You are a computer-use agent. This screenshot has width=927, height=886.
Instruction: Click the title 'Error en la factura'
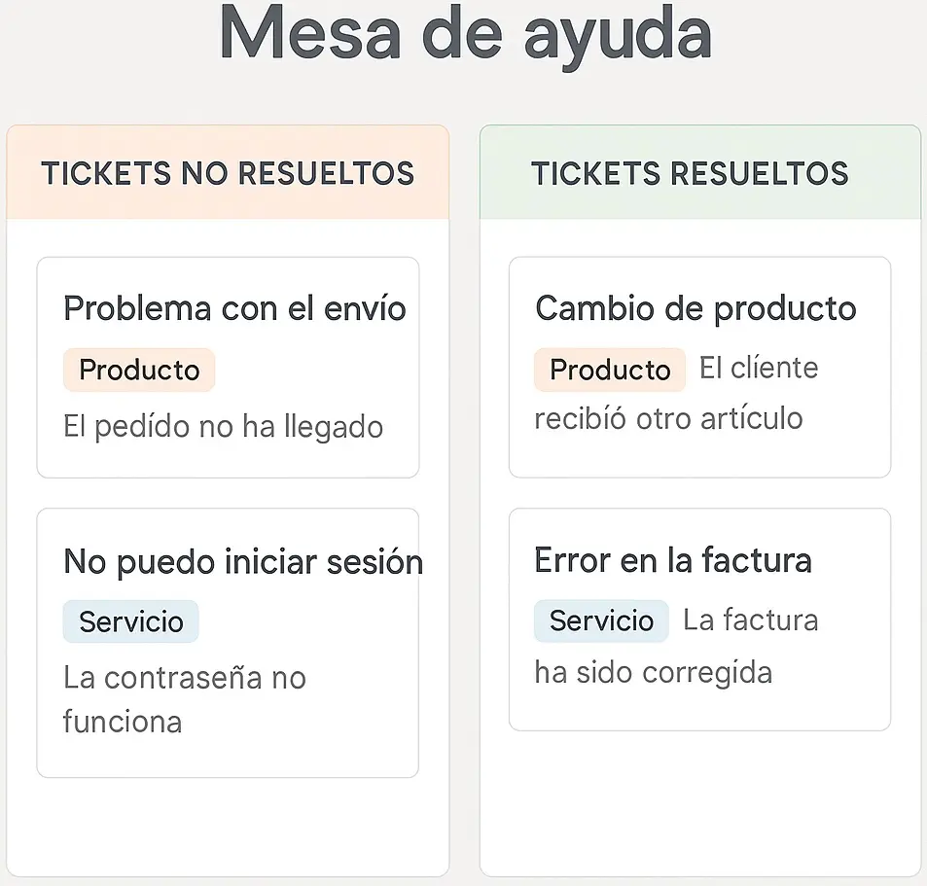click(x=673, y=560)
